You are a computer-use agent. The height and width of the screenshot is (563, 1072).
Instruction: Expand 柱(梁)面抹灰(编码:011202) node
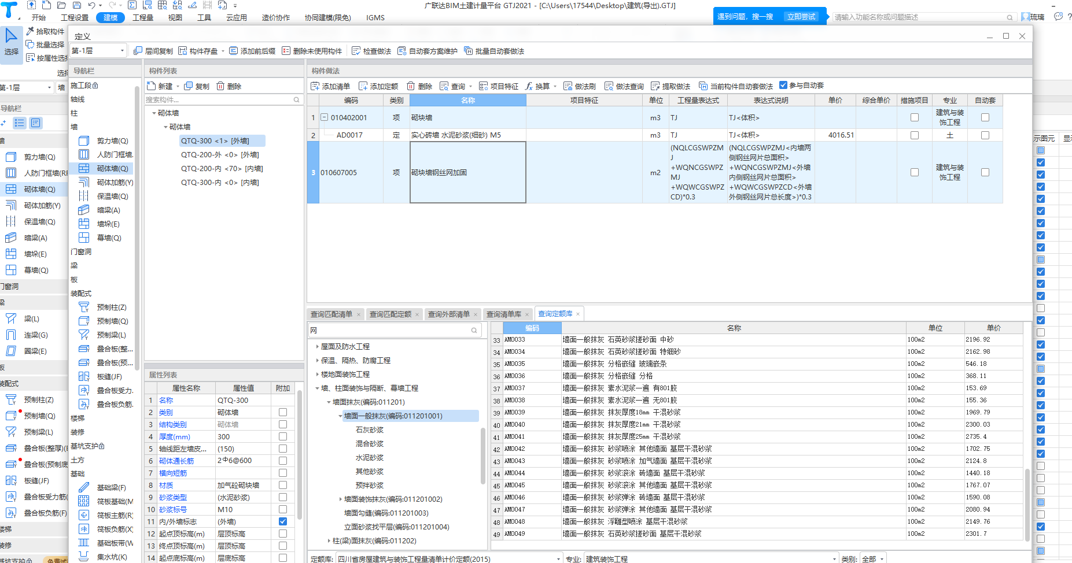329,541
